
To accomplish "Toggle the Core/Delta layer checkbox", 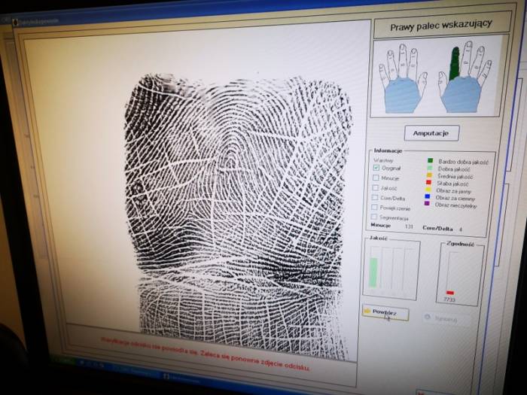I will tap(376, 198).
